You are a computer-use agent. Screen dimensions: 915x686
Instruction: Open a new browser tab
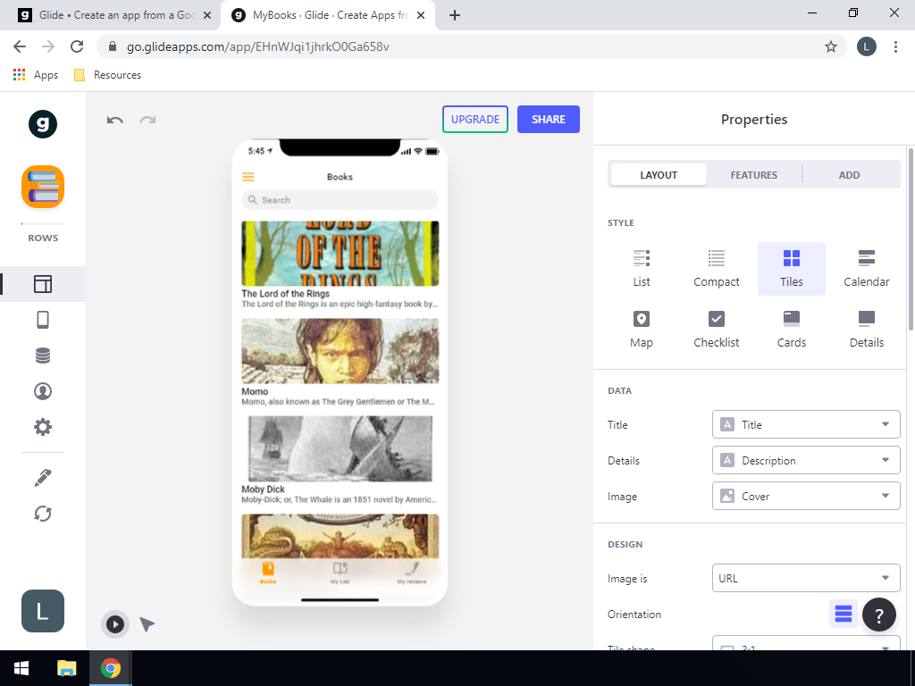click(x=455, y=15)
